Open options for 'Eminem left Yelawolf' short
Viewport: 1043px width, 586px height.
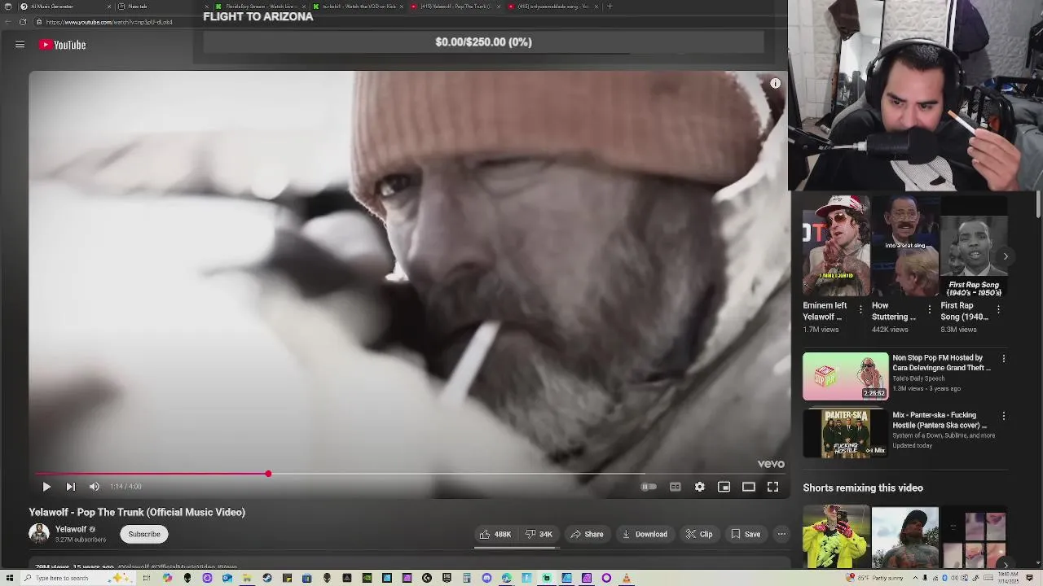[860, 309]
